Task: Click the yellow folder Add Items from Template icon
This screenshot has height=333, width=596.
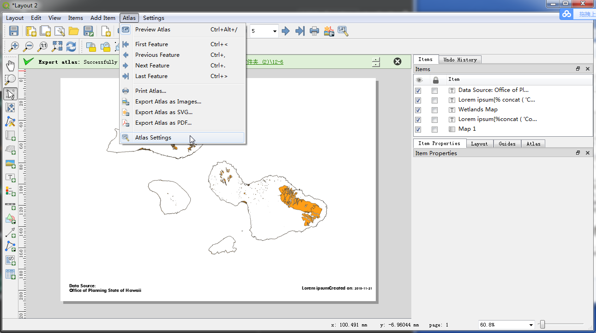Action: pyautogui.click(x=74, y=31)
